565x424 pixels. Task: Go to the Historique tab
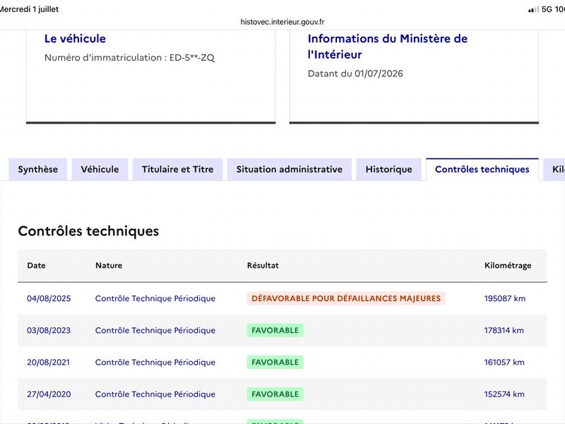(389, 170)
